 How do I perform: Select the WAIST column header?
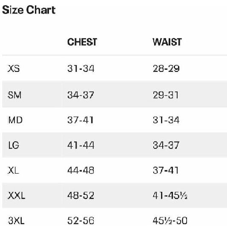167,42
